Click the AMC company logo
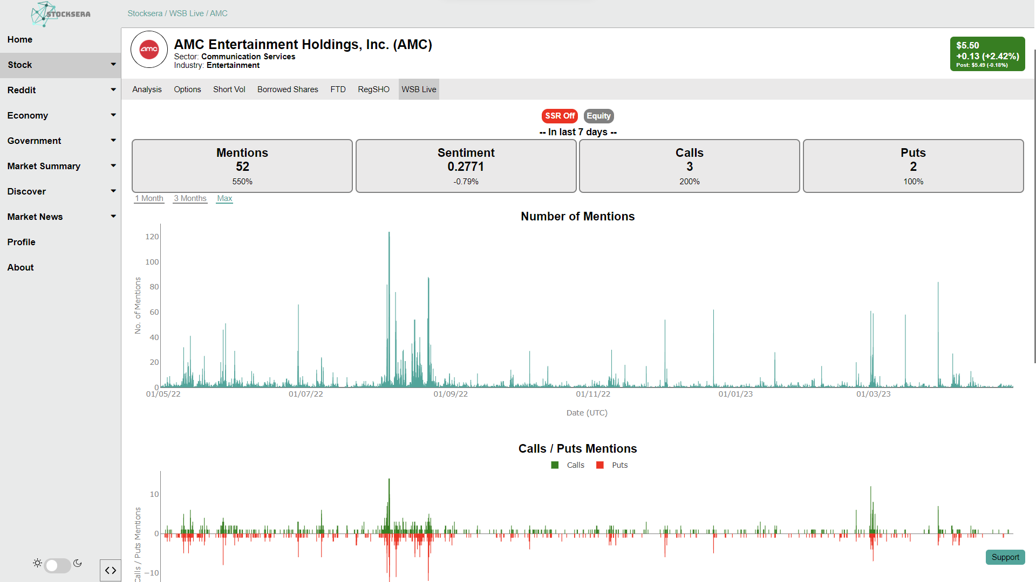This screenshot has width=1036, height=582. (x=149, y=50)
